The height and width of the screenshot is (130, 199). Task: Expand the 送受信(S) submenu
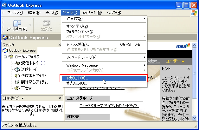coord(104,19)
